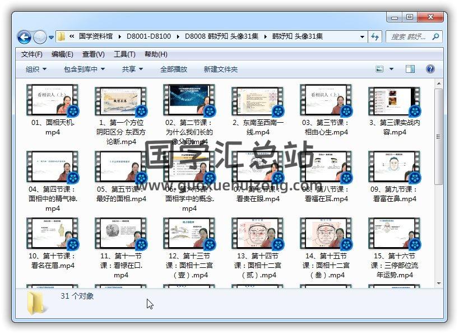Select video 04、第四节课：面相中的精气神.mp4

[52, 181]
